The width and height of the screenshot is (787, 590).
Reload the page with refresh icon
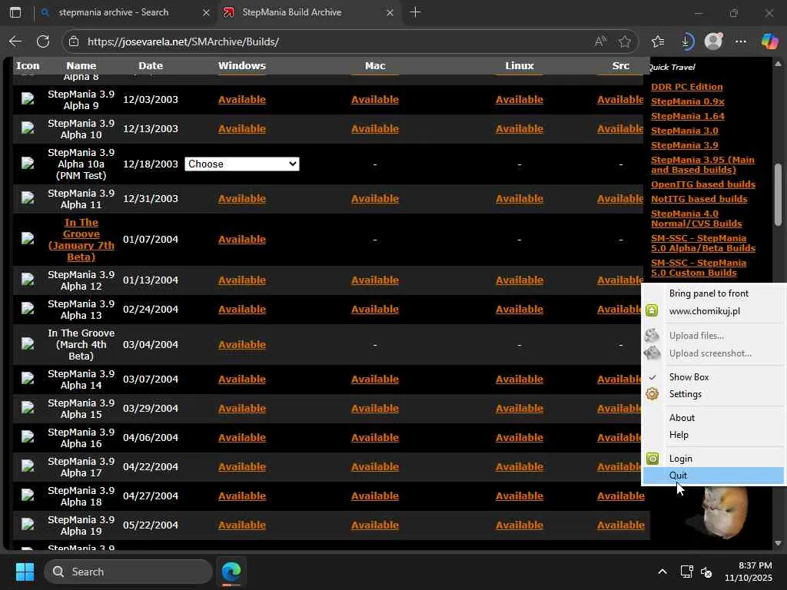(x=43, y=41)
